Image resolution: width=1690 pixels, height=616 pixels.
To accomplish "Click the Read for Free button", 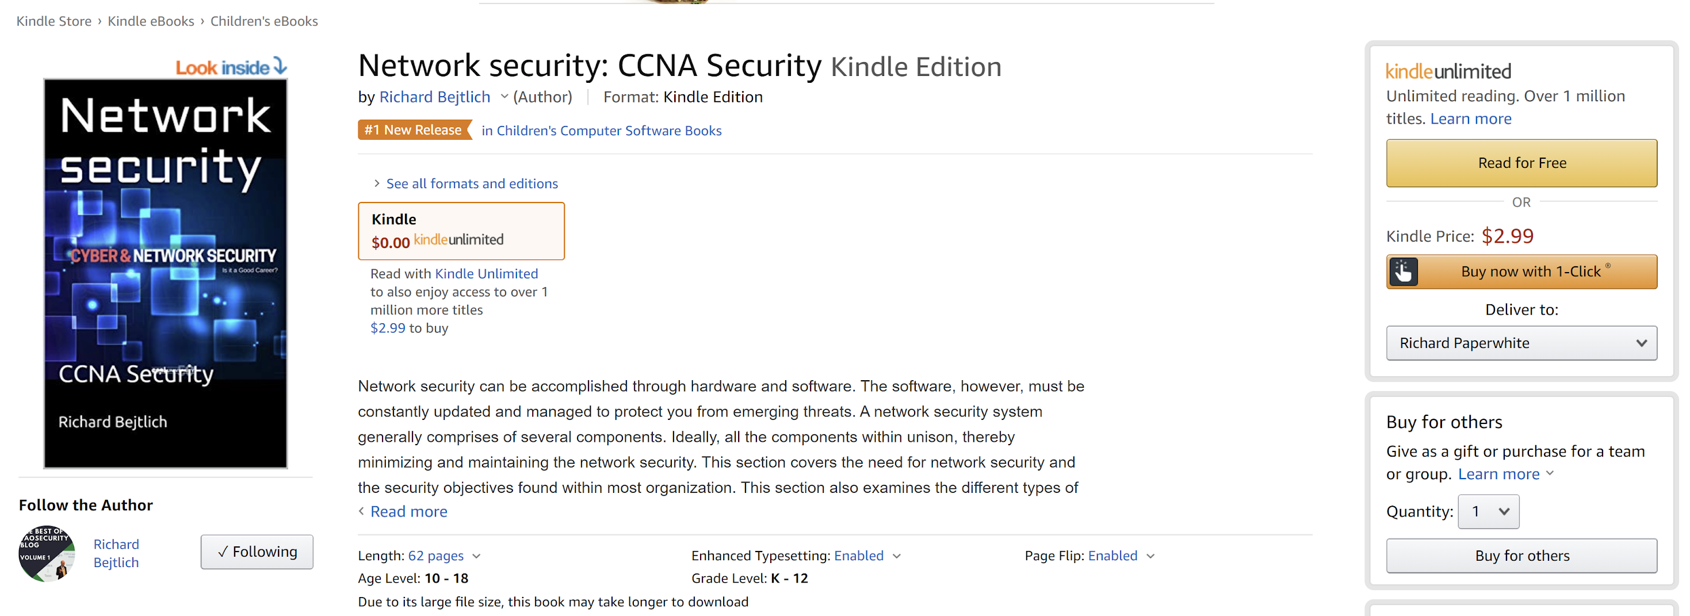I will coord(1521,163).
